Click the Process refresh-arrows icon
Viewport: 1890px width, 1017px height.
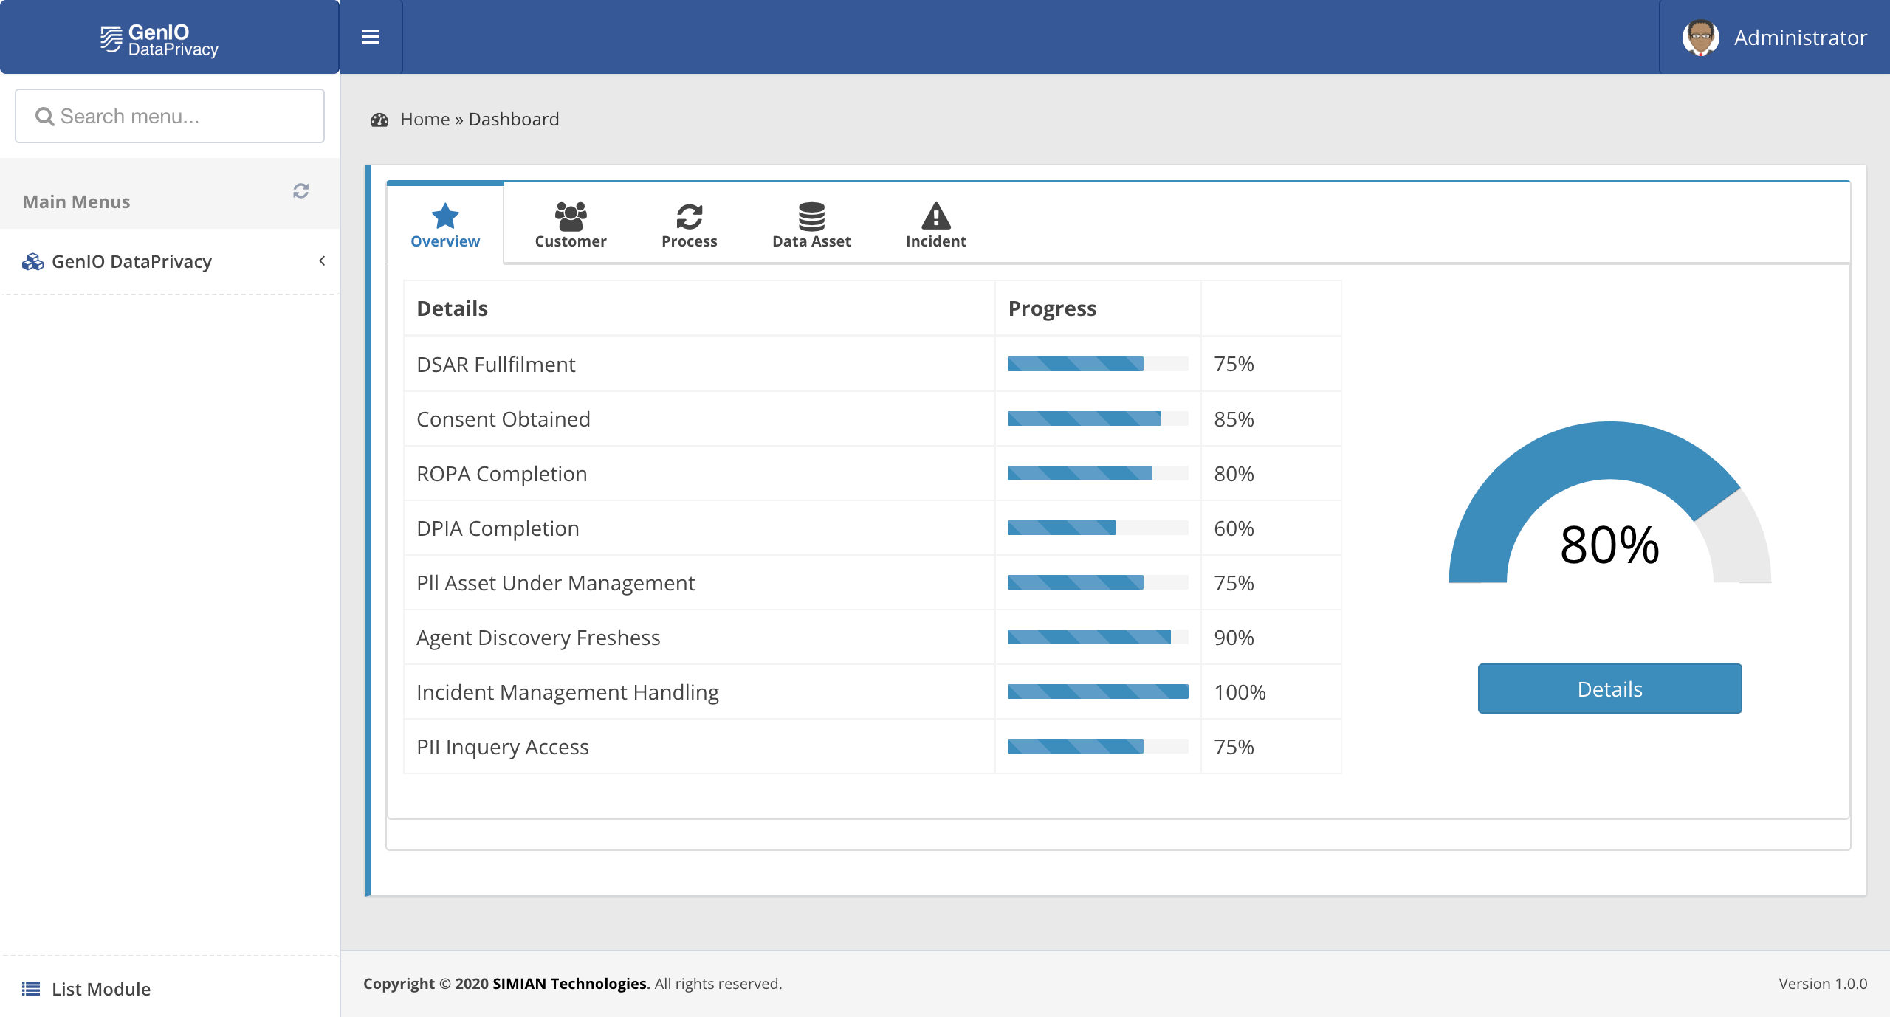[x=690, y=216]
